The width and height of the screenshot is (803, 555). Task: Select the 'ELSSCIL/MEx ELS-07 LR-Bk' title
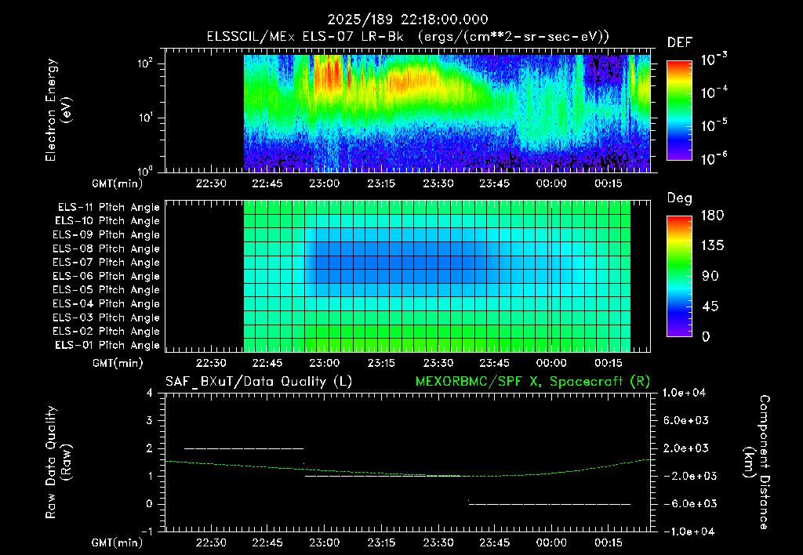click(x=305, y=37)
